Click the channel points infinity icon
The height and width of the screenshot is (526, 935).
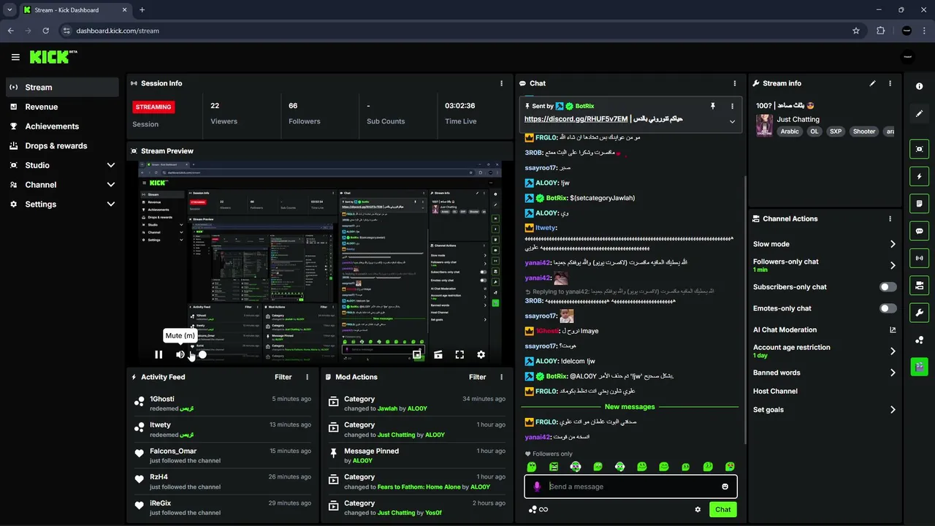coord(538,510)
